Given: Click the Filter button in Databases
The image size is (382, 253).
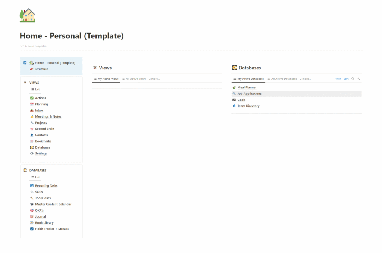Looking at the screenshot, I should pos(337,79).
